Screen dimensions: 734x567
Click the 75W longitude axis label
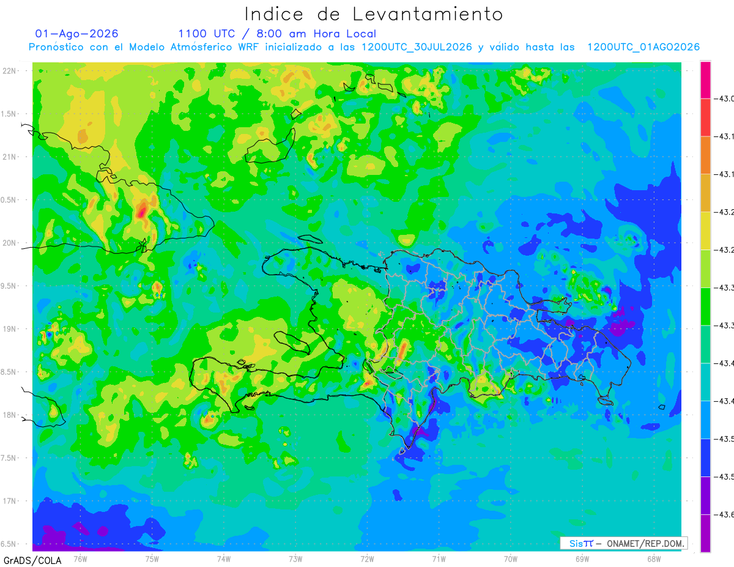pos(152,558)
